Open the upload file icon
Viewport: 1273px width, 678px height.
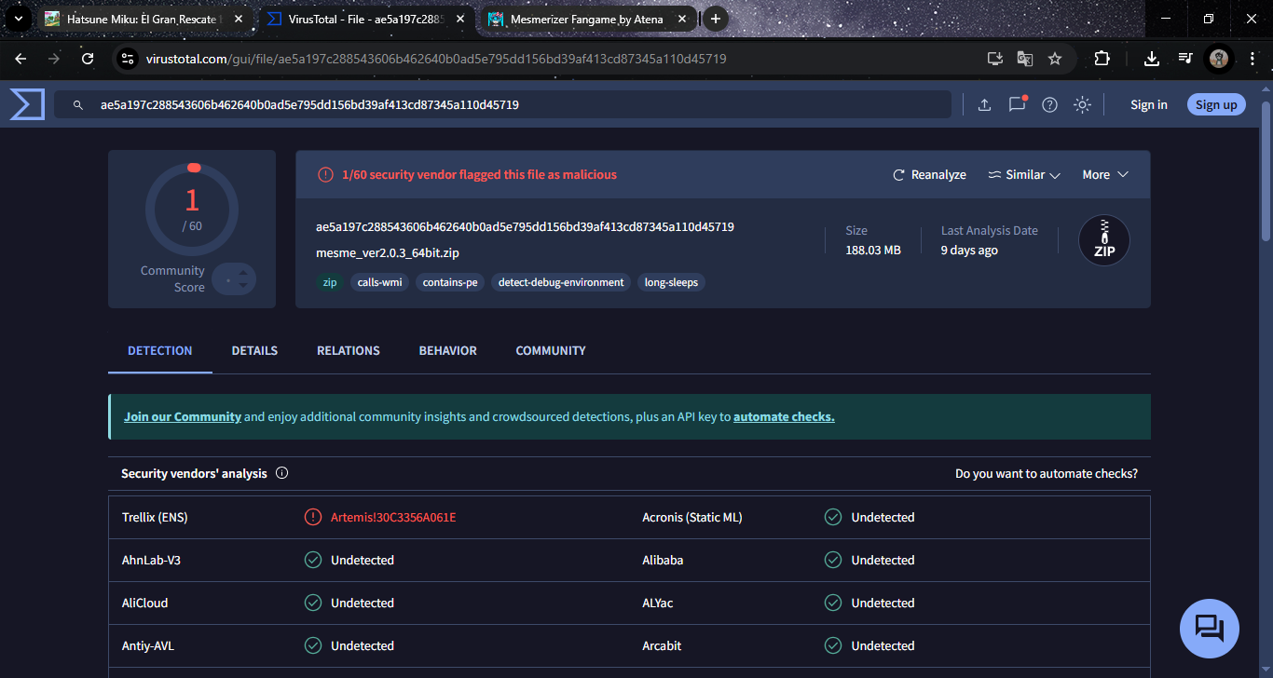984,105
